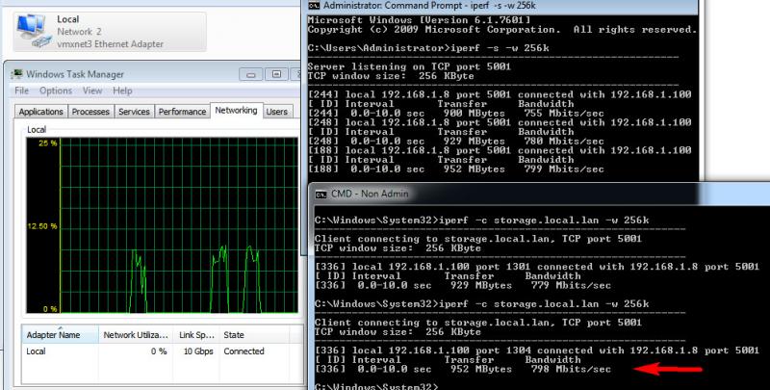Sort by Adapter Name column header
Screen dimensions: 770x390
[x=60, y=334]
